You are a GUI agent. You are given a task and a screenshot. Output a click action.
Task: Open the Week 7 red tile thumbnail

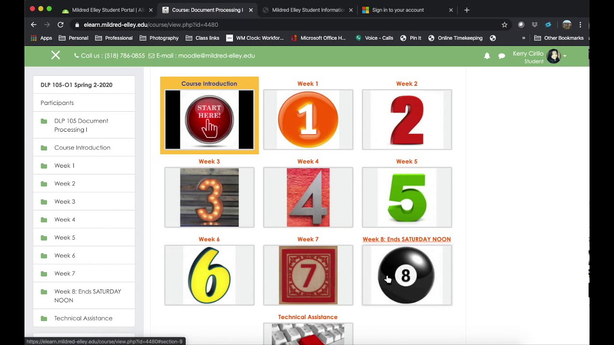coord(308,275)
